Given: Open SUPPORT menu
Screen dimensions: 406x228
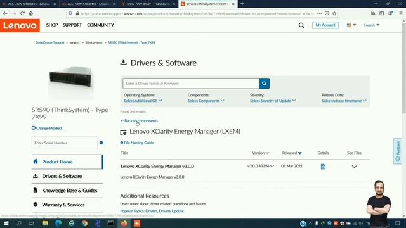Looking at the screenshot, I should [72, 25].
